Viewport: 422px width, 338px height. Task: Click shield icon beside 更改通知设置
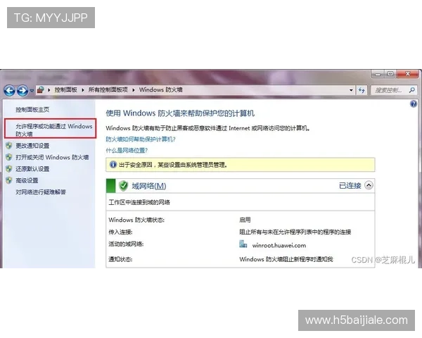[9, 146]
